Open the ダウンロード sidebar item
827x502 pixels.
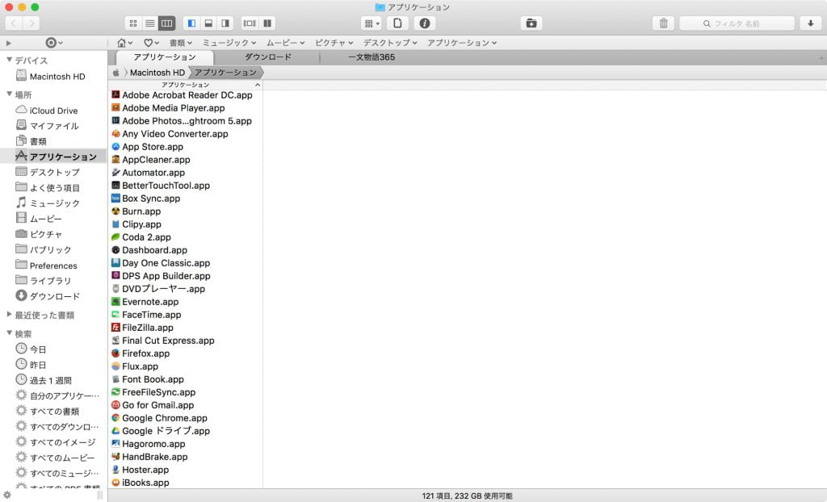(52, 296)
